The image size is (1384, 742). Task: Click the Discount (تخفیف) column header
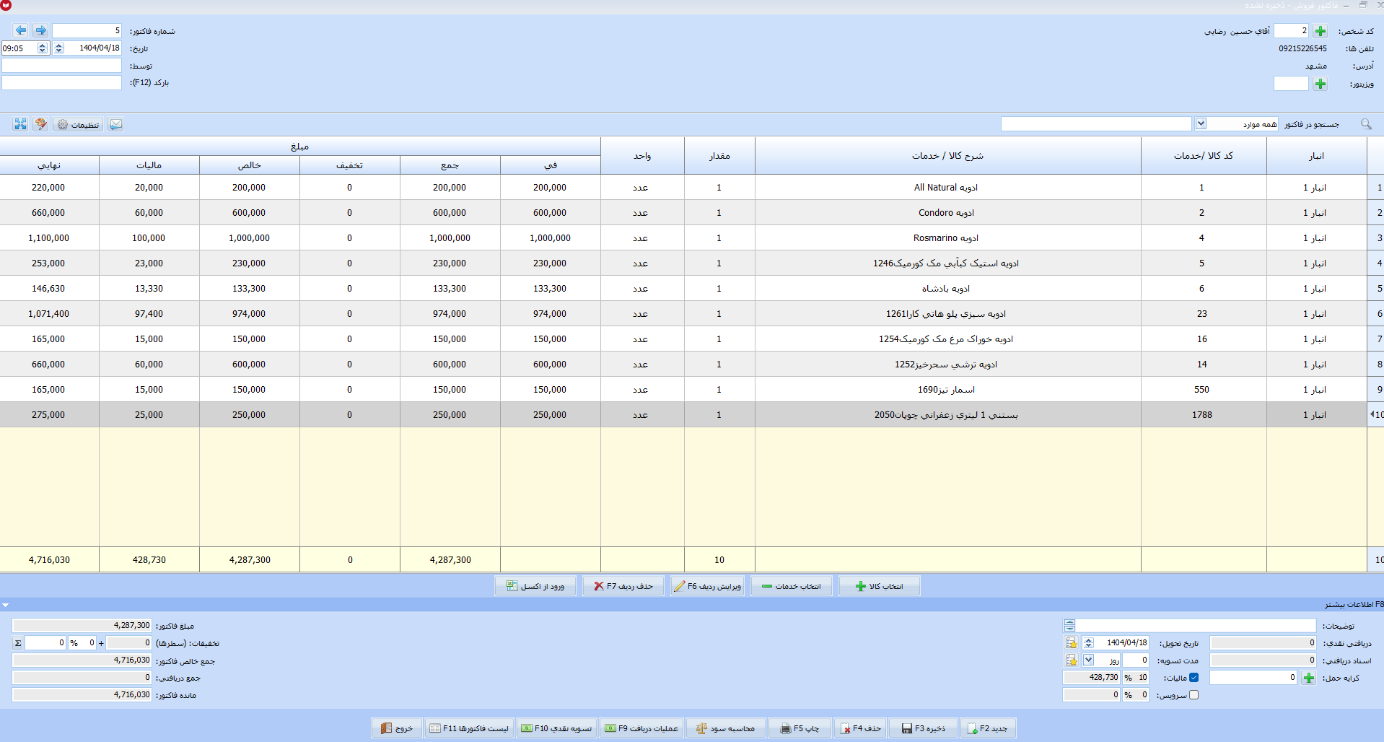[350, 165]
